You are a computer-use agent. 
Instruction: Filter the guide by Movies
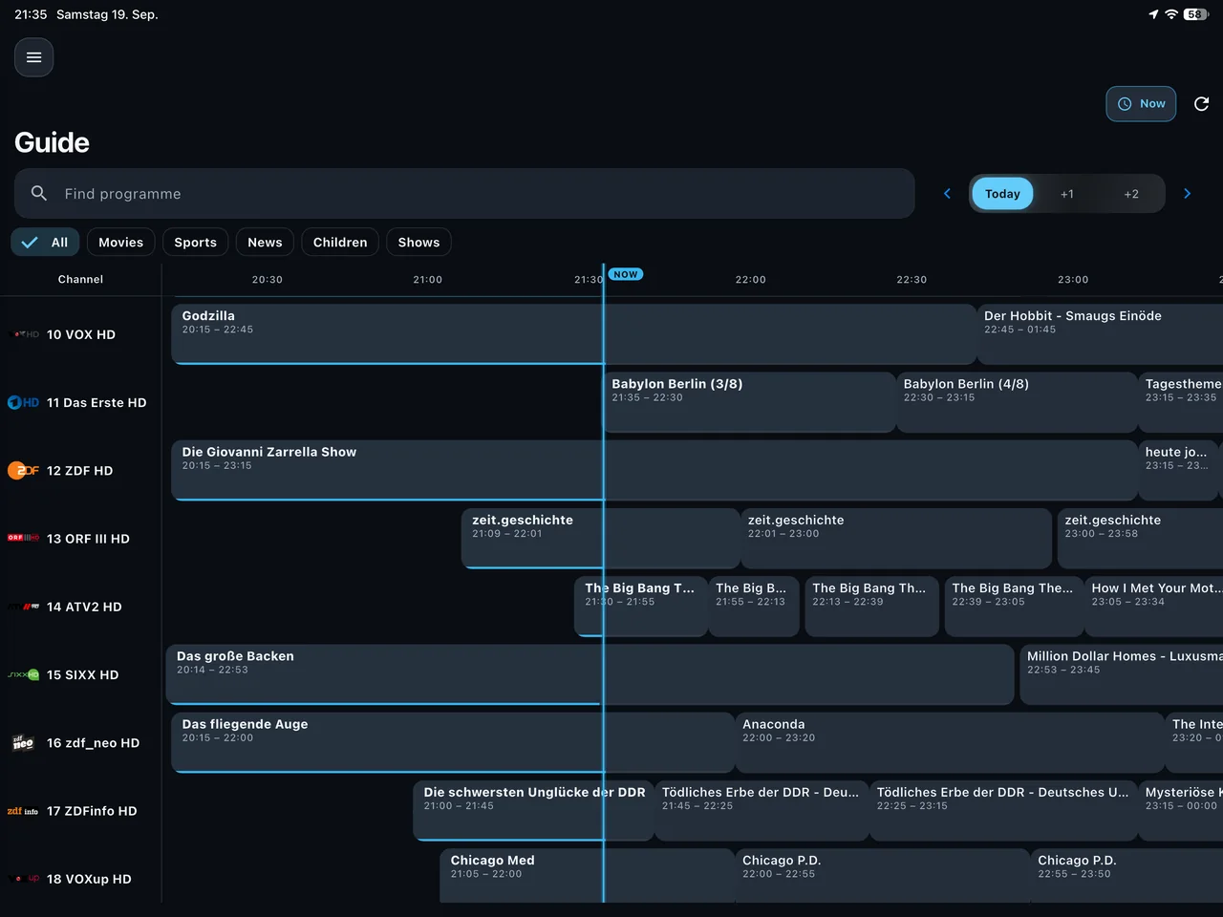(x=121, y=242)
